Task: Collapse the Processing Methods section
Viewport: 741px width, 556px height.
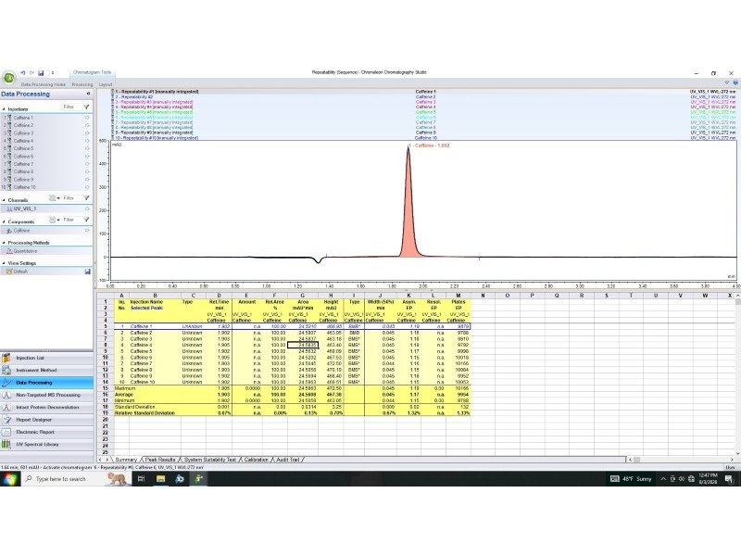Action: (x=4, y=243)
